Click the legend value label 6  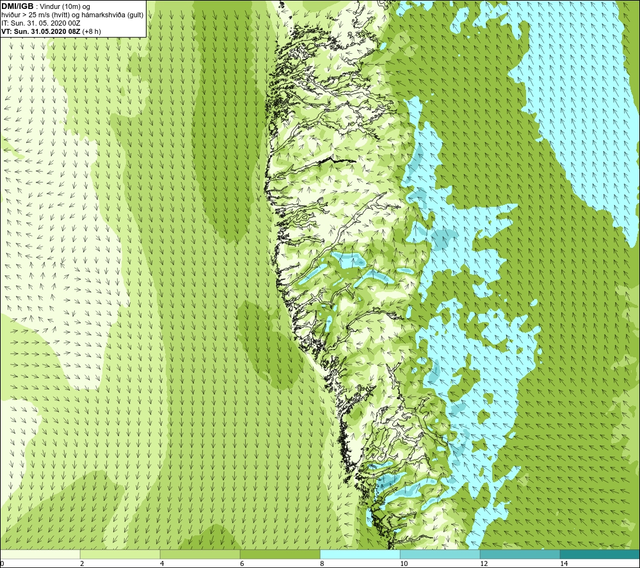(x=242, y=564)
